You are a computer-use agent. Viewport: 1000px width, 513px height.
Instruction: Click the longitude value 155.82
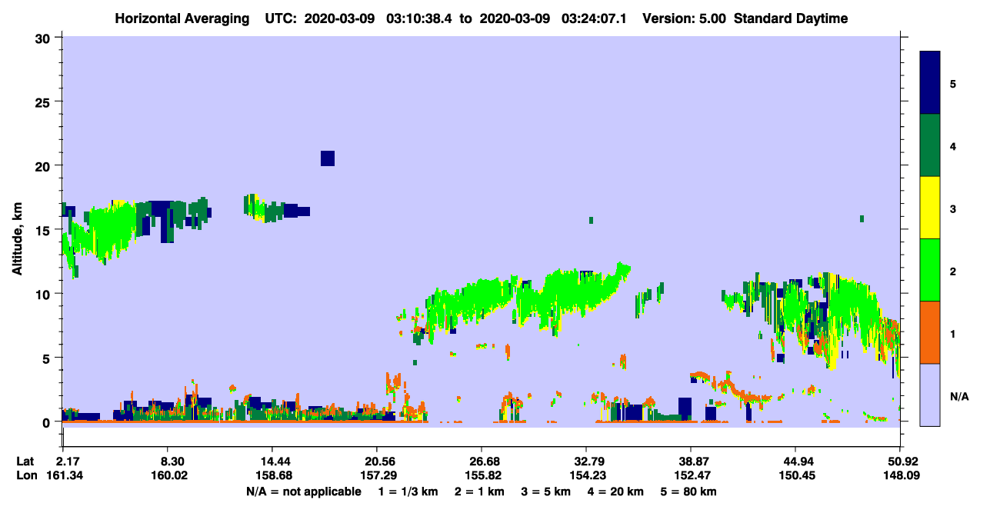(482, 475)
